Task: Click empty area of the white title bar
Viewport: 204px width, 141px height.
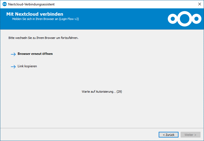Action: pos(122,4)
